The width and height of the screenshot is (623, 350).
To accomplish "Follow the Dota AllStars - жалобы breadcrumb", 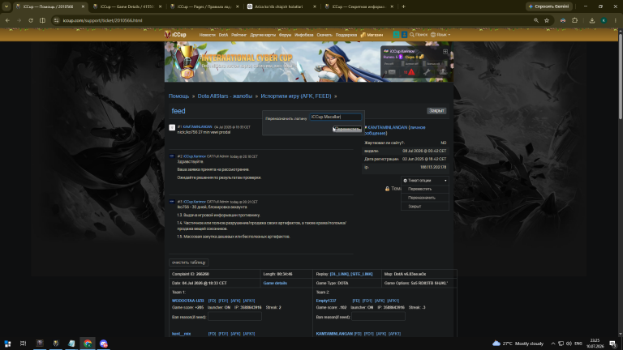I will click(x=225, y=96).
